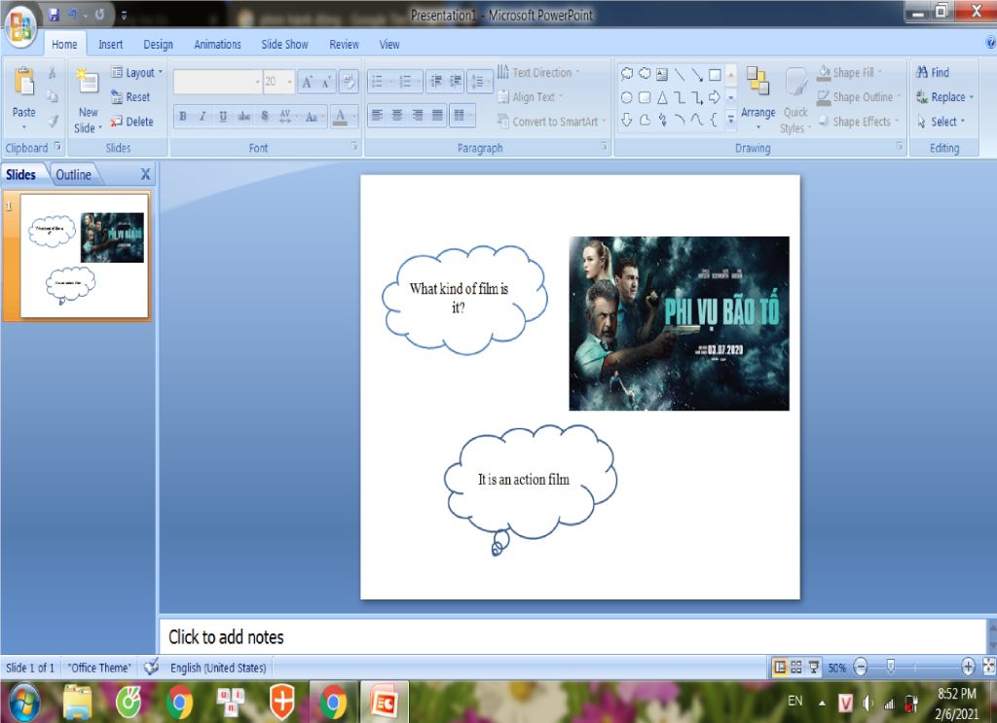Click the Delete slide button
This screenshot has height=723, width=997.
click(x=131, y=122)
